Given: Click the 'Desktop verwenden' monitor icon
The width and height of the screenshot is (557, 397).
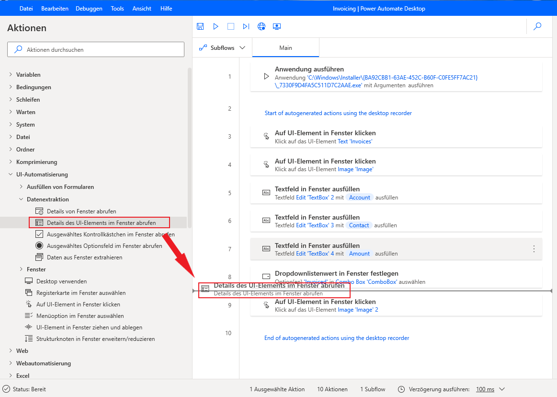Looking at the screenshot, I should 29,281.
